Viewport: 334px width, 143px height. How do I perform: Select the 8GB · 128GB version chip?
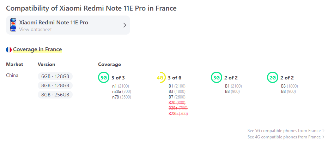coord(55,85)
